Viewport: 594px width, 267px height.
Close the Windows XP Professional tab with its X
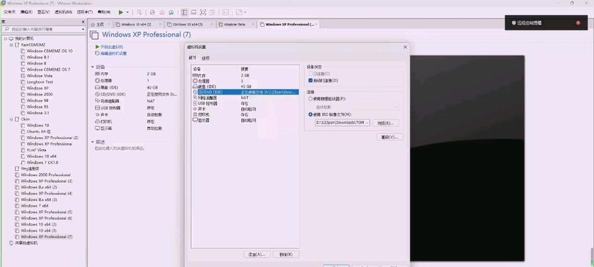click(316, 24)
